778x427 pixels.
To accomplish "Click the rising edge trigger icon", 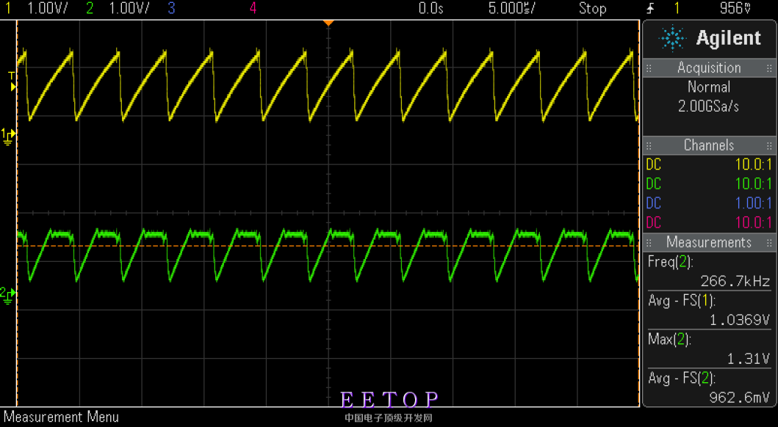I will pyautogui.click(x=650, y=8).
